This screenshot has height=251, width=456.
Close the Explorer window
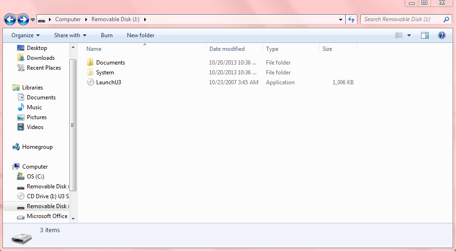coord(442,3)
